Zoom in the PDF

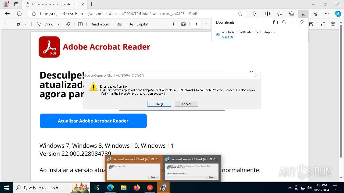click(174, 24)
